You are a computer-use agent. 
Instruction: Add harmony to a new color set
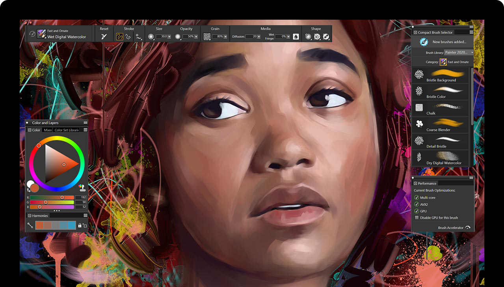(84, 226)
